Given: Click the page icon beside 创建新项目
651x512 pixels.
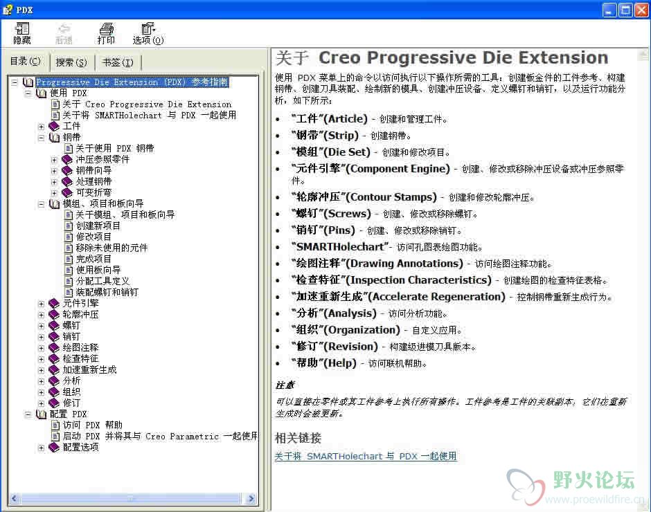Looking at the screenshot, I should click(x=69, y=226).
